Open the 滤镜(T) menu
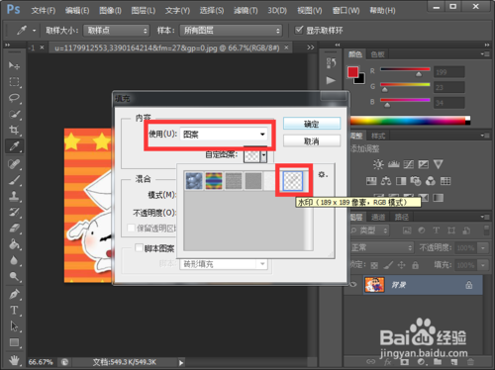 246,11
